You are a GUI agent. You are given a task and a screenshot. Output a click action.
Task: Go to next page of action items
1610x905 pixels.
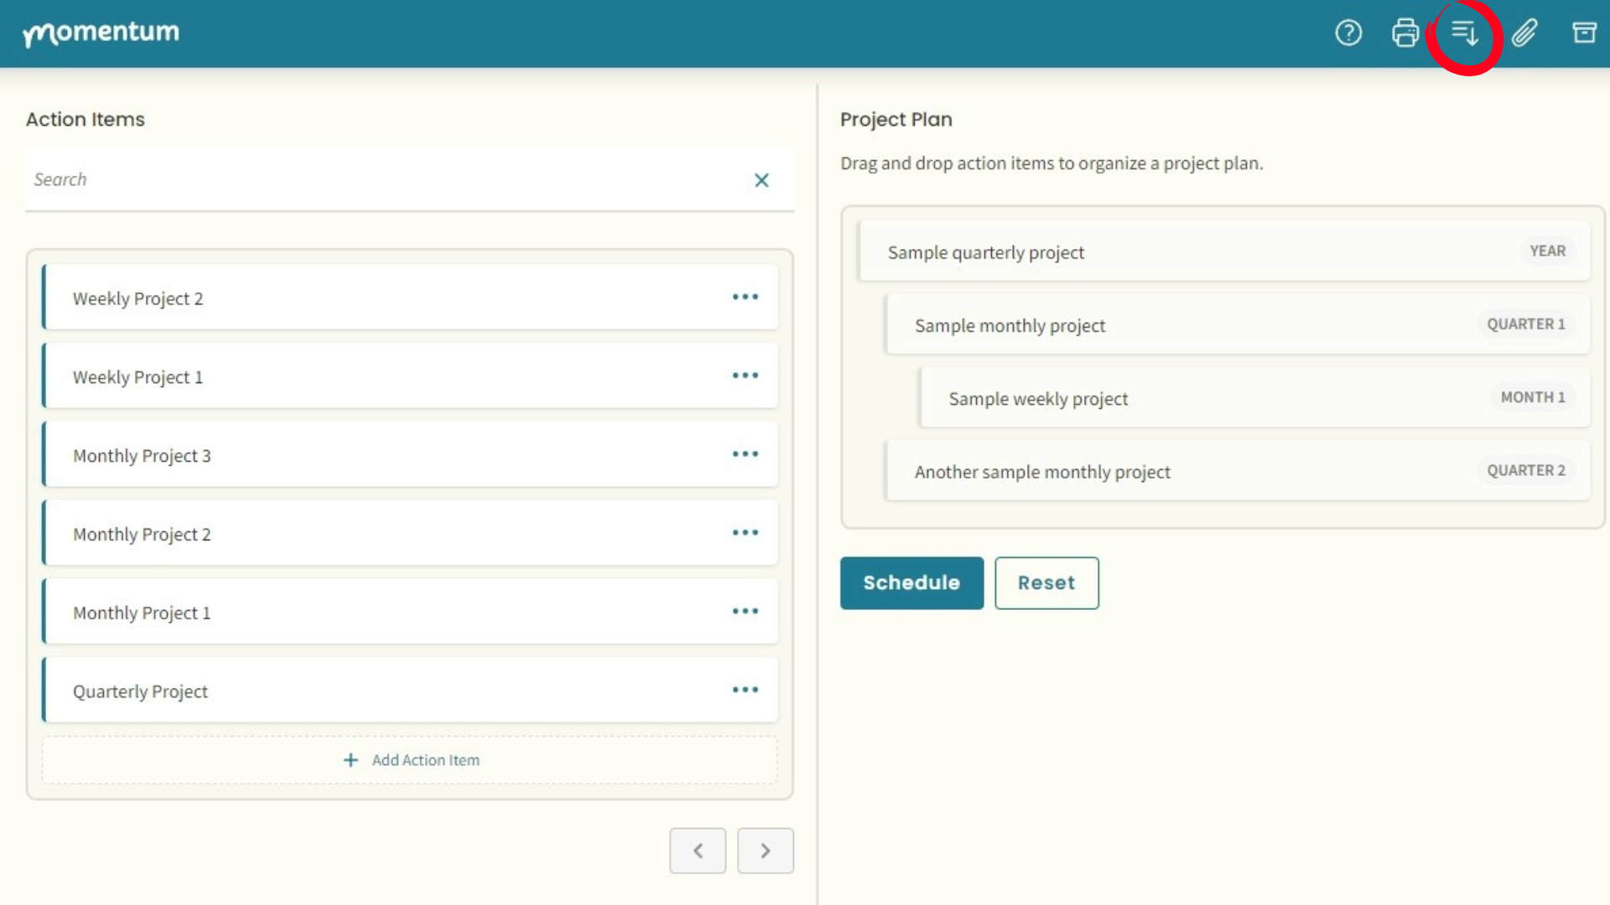765,851
